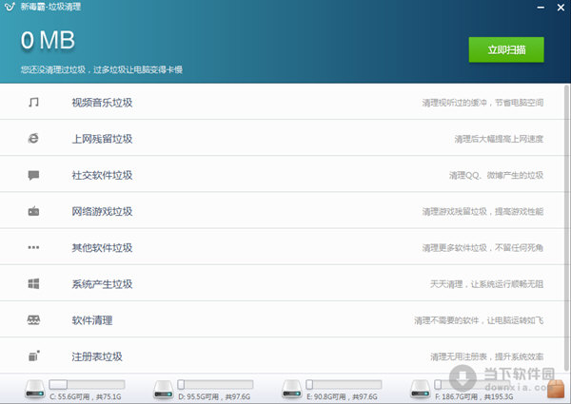The height and width of the screenshot is (404, 571).
Task: Click the registry icon for 注册表垃圾
Action: (34, 356)
